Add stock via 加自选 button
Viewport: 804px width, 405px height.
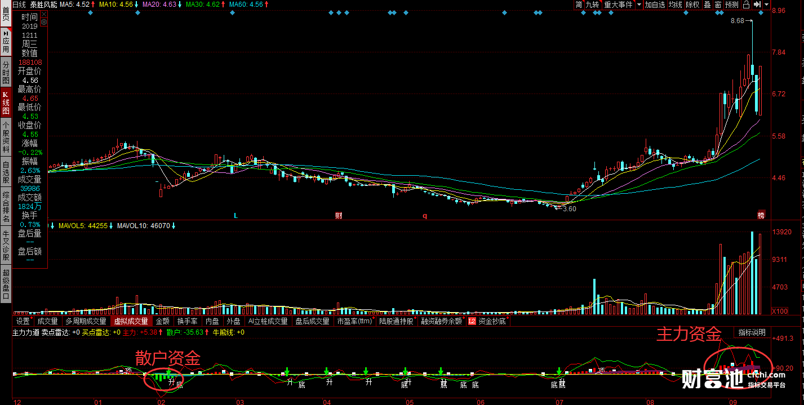(x=655, y=5)
